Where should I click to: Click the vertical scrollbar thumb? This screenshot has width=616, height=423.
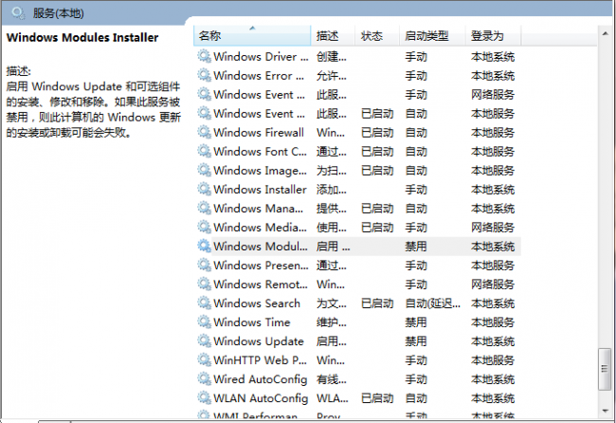tap(605, 369)
